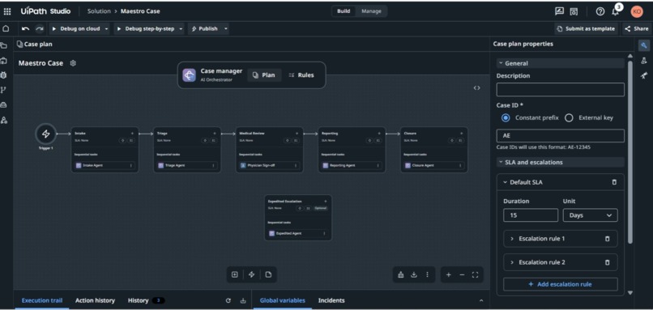Image resolution: width=653 pixels, height=310 pixels.
Task: Open the help question mark icon
Action: [600, 11]
